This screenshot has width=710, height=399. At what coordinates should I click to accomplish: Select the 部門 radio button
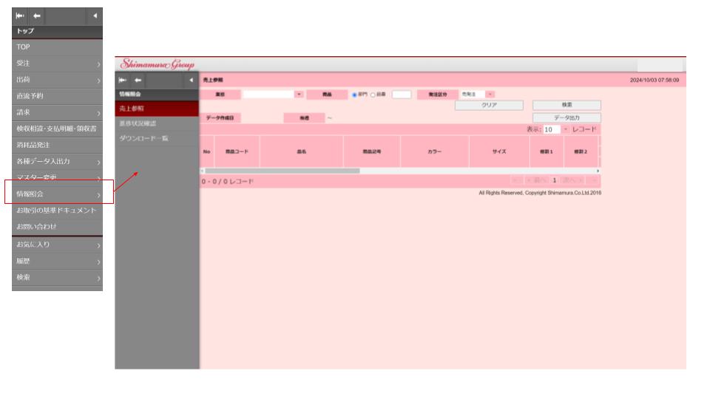355,95
